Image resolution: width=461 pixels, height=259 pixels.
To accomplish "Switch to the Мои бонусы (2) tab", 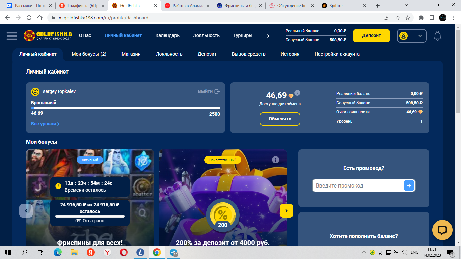I will click(89, 54).
